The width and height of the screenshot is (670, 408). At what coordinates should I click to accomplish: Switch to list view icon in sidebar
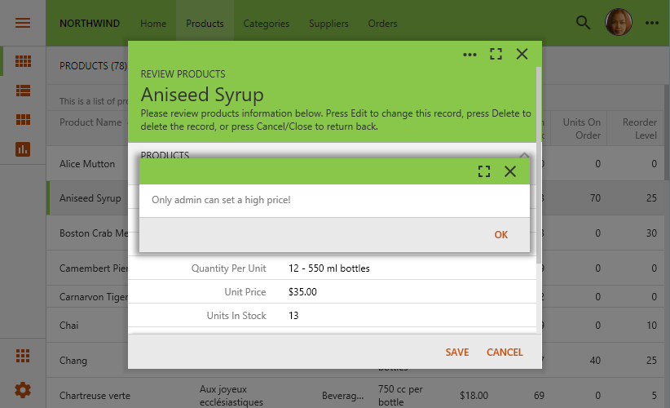point(23,91)
